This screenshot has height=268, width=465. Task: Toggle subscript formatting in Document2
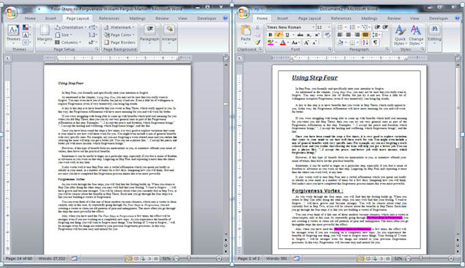(x=308, y=35)
